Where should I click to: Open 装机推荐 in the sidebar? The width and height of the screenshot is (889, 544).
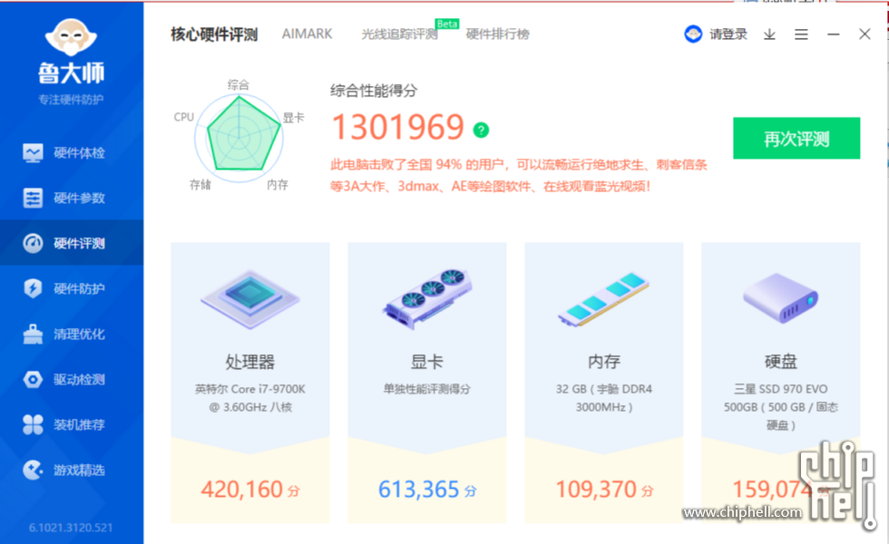[x=72, y=424]
